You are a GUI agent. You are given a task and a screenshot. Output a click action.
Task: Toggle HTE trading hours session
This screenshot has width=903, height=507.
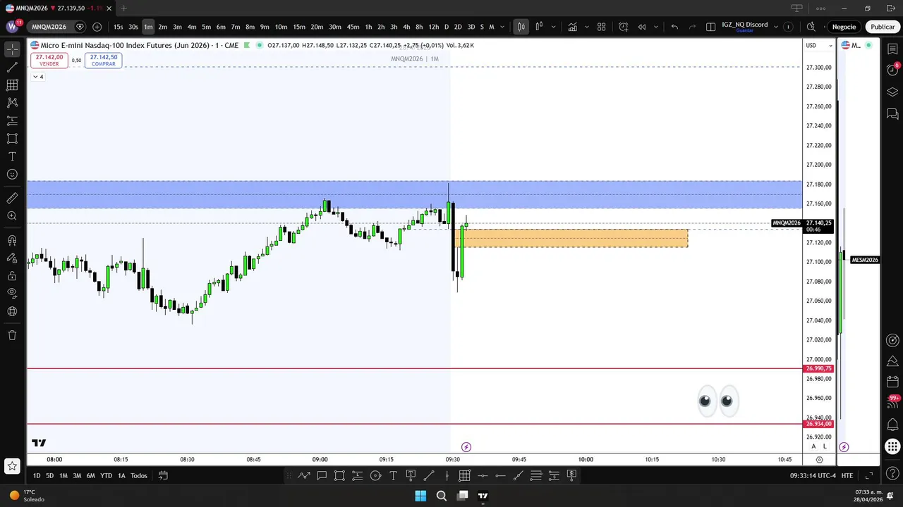[847, 475]
